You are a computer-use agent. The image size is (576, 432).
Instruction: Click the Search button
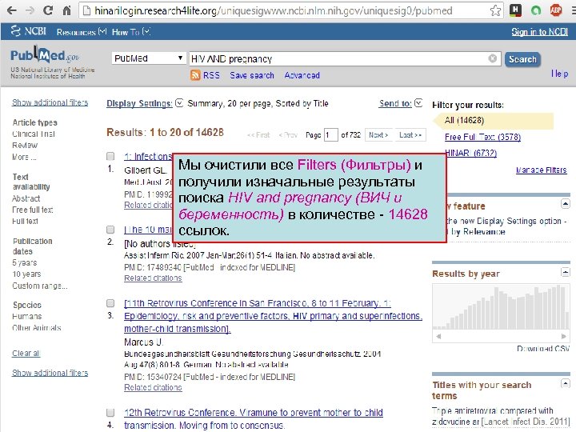pyautogui.click(x=522, y=59)
